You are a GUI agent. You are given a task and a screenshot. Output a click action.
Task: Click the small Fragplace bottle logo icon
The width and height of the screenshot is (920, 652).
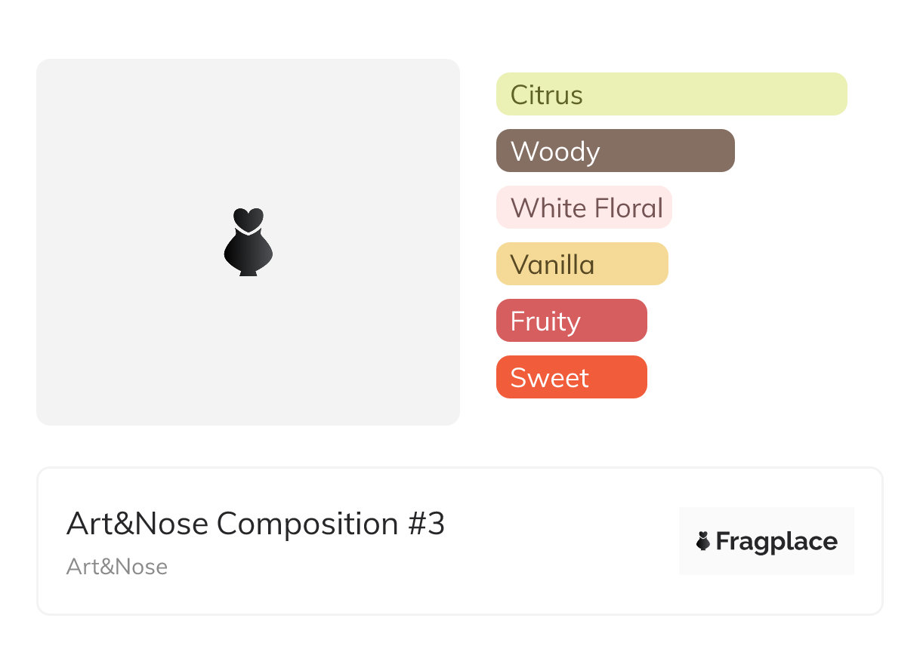(x=703, y=541)
